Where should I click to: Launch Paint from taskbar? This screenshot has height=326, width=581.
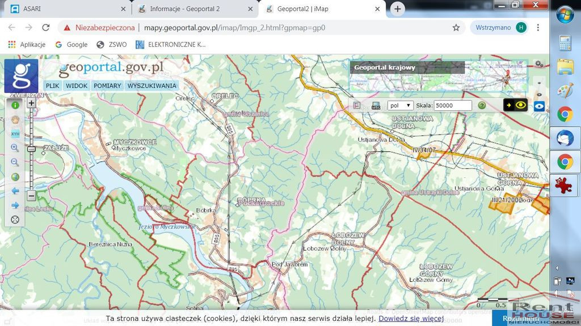pos(565,91)
